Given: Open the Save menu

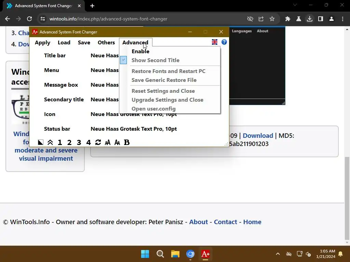Looking at the screenshot, I should click(x=84, y=43).
